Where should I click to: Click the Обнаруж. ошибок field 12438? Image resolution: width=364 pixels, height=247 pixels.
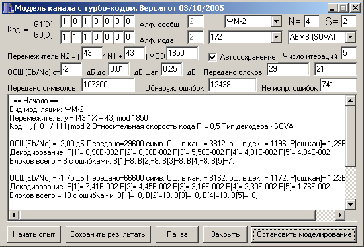pos(232,85)
